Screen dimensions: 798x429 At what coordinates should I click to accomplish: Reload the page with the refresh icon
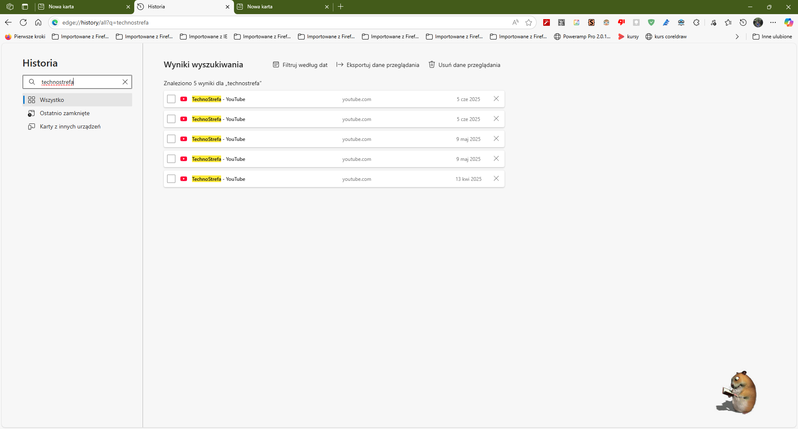[23, 22]
